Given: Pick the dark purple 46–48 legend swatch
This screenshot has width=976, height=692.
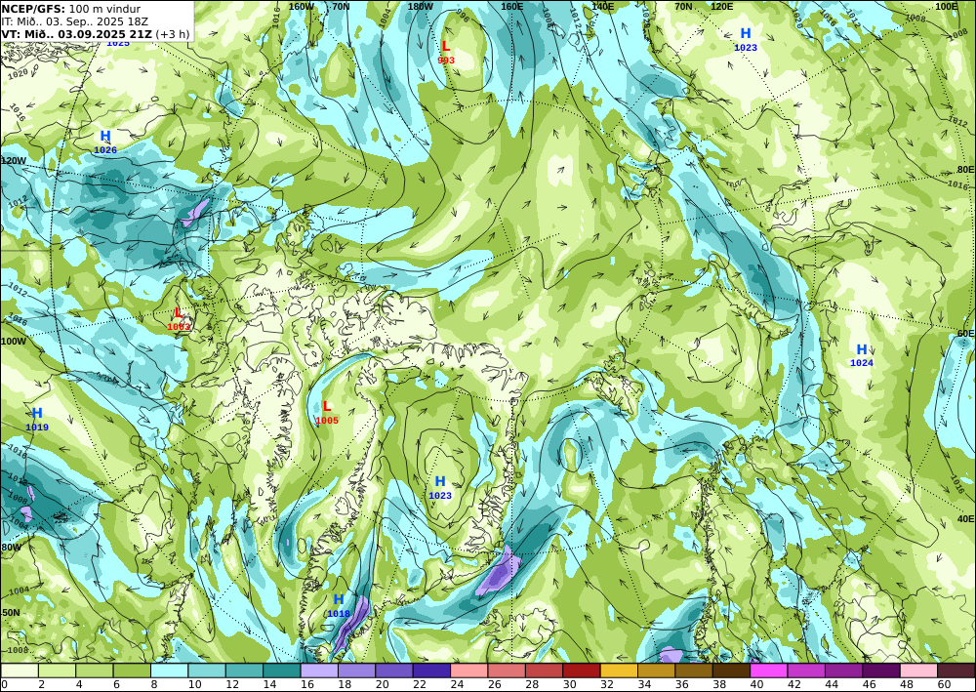Looking at the screenshot, I should pyautogui.click(x=881, y=671).
